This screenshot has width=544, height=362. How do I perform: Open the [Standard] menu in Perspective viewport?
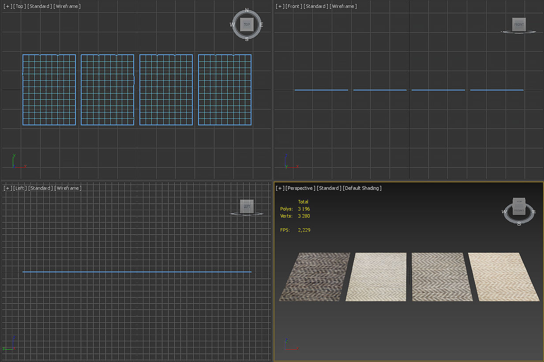[329, 188]
